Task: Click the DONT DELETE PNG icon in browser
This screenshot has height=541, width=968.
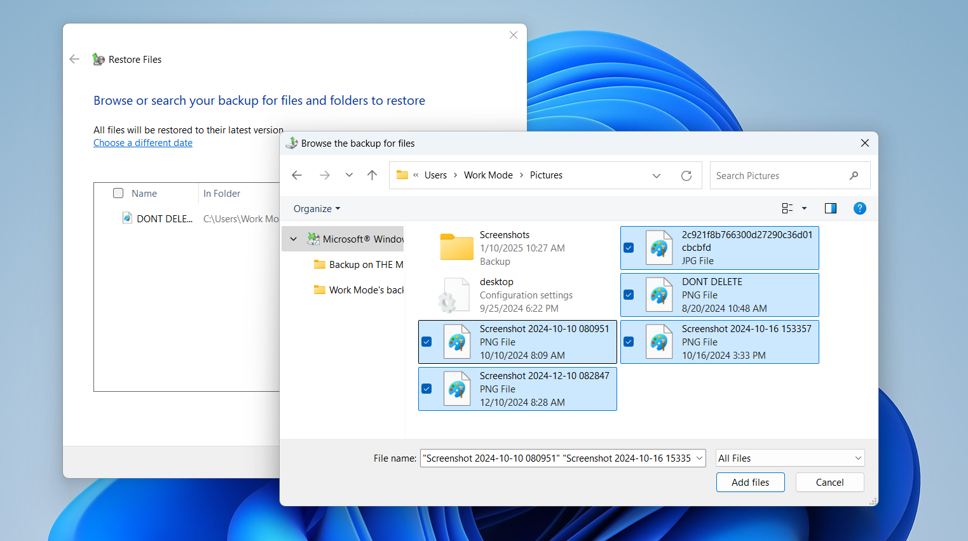Action: click(x=659, y=295)
